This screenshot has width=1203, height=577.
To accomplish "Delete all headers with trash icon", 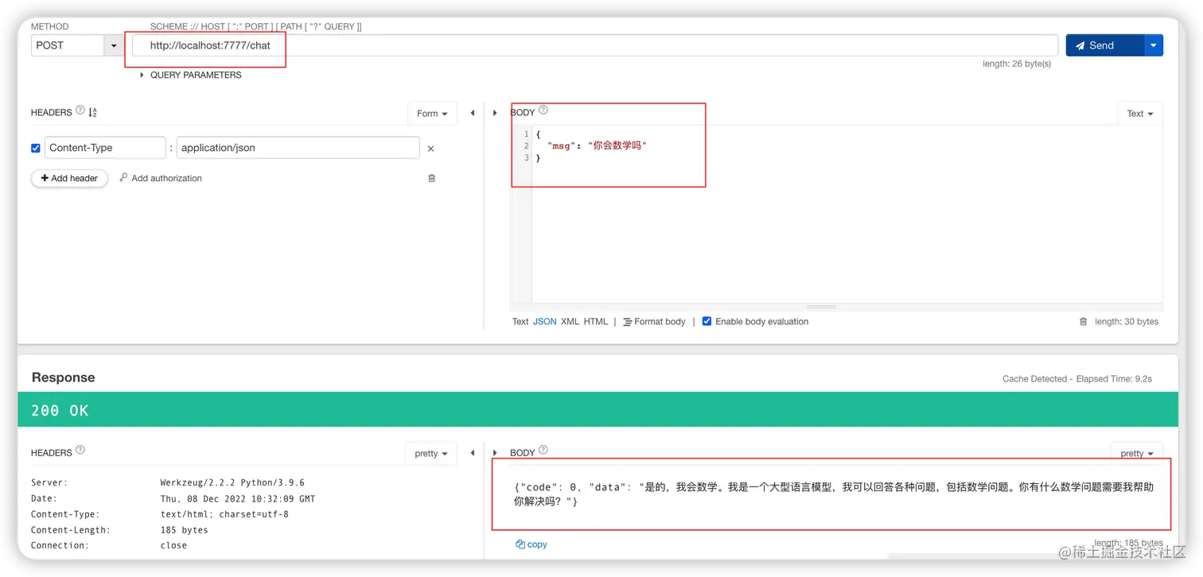I will click(432, 178).
